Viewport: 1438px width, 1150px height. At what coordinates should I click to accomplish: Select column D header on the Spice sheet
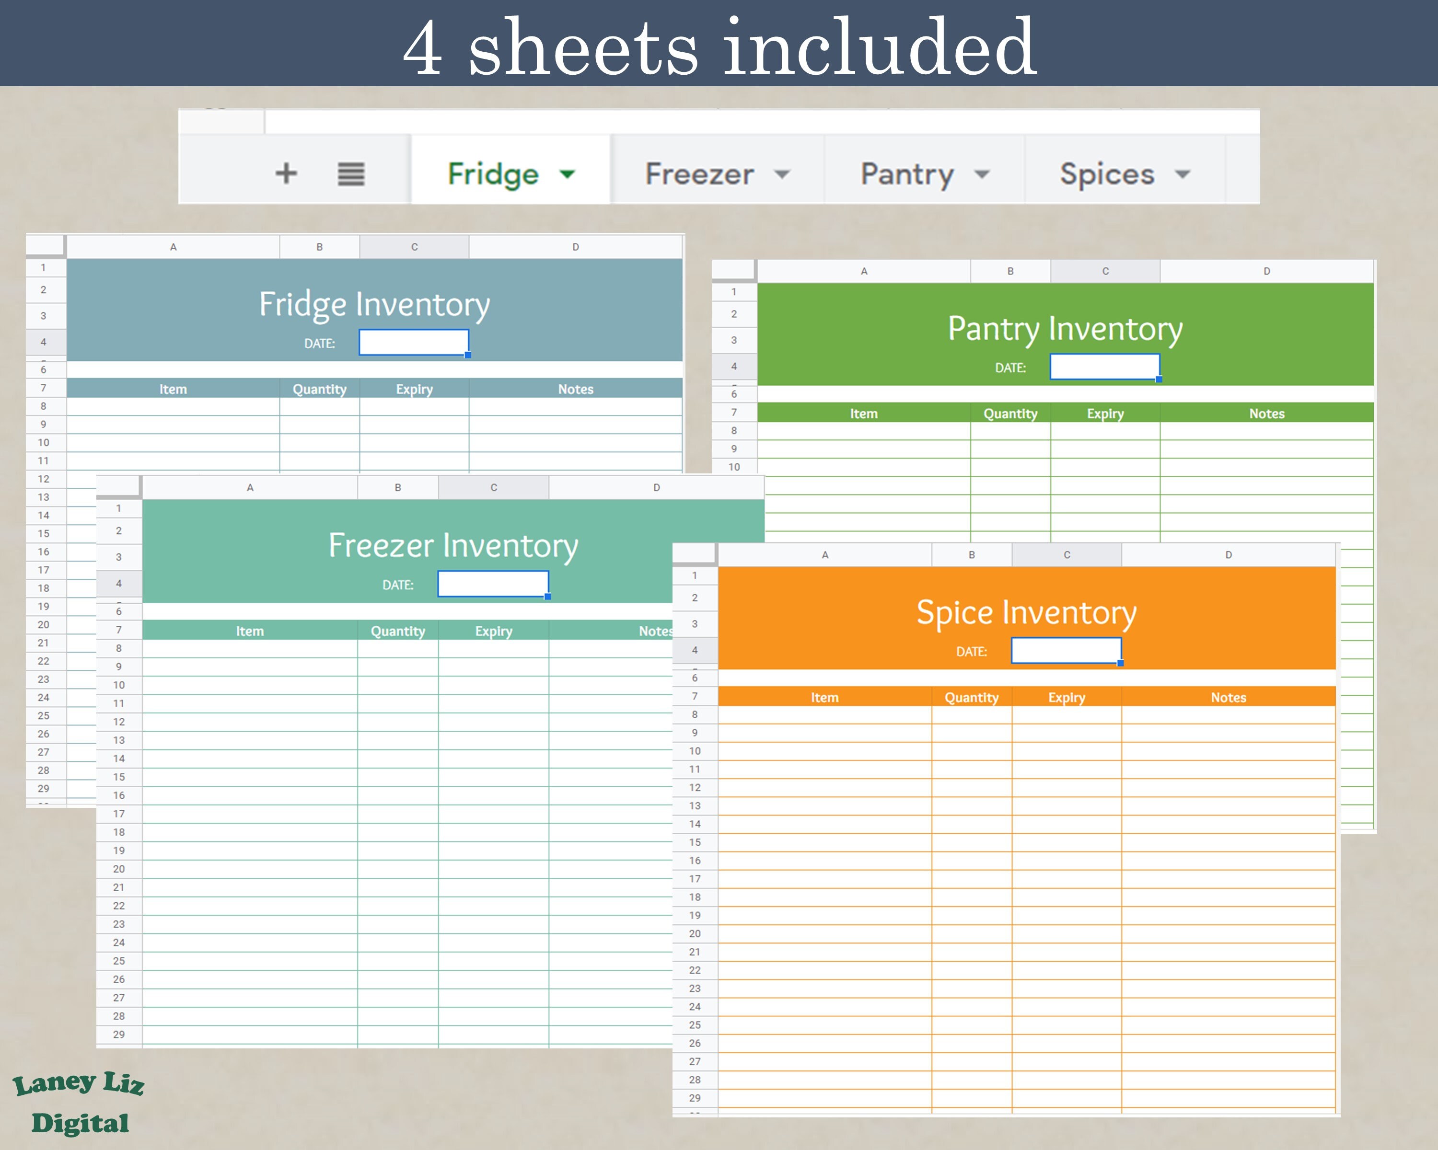pyautogui.click(x=1228, y=554)
